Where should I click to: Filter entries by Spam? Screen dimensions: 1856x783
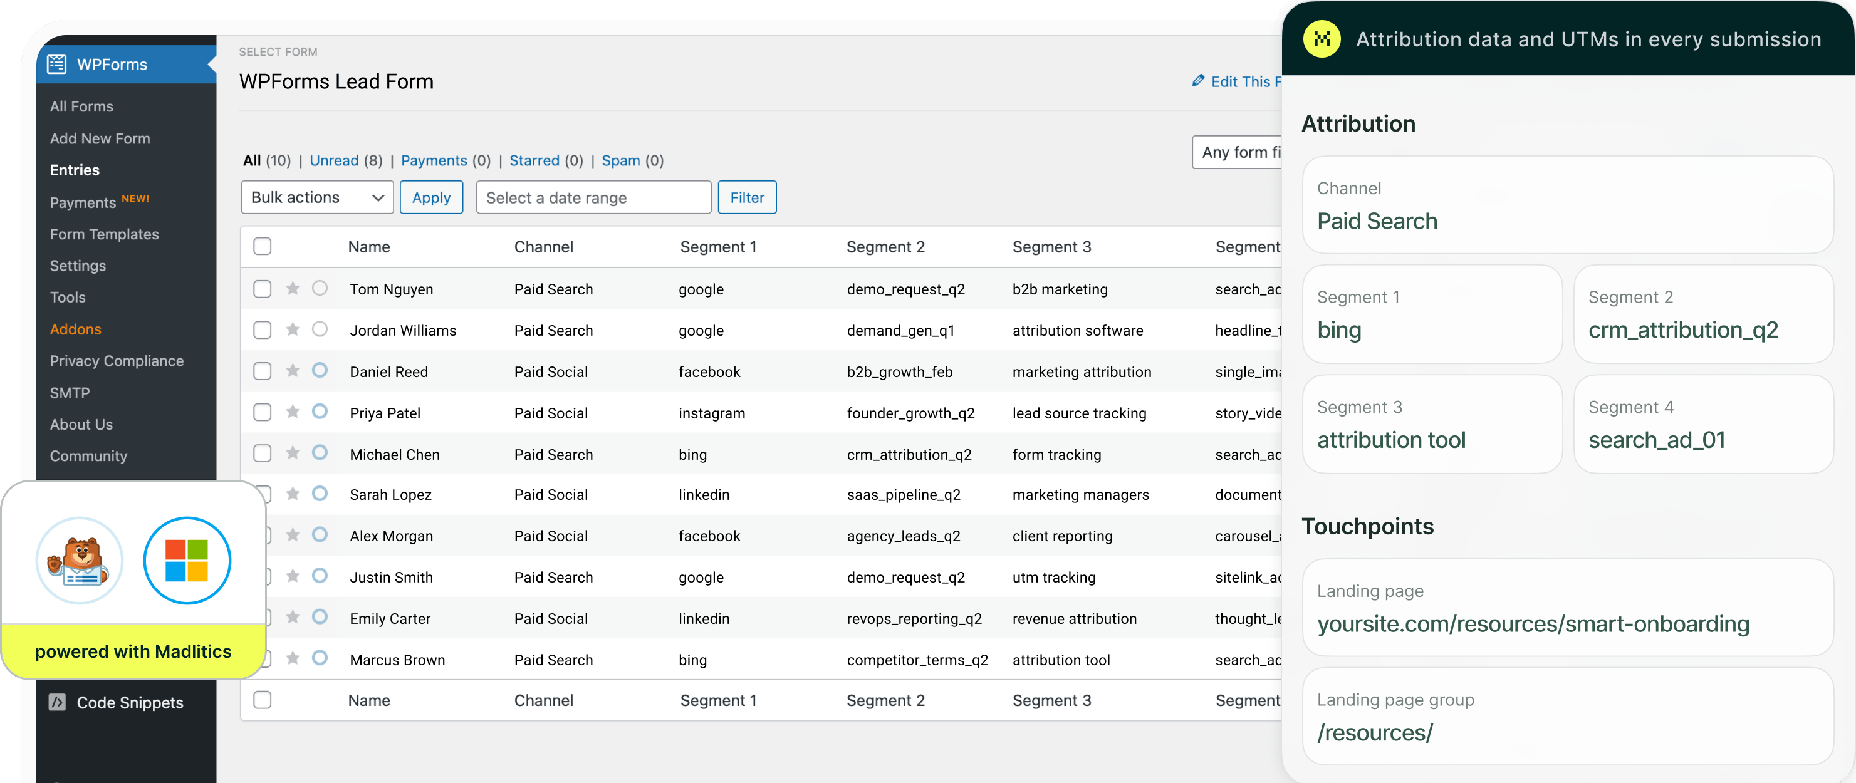coord(621,160)
